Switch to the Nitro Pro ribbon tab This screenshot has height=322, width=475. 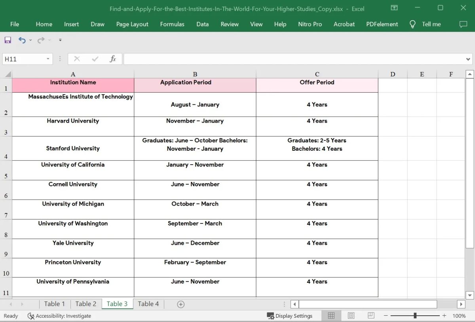click(310, 24)
